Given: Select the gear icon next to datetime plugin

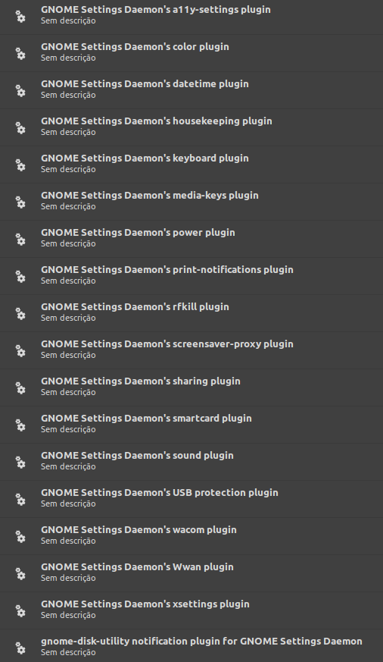Looking at the screenshot, I should click(x=20, y=91).
